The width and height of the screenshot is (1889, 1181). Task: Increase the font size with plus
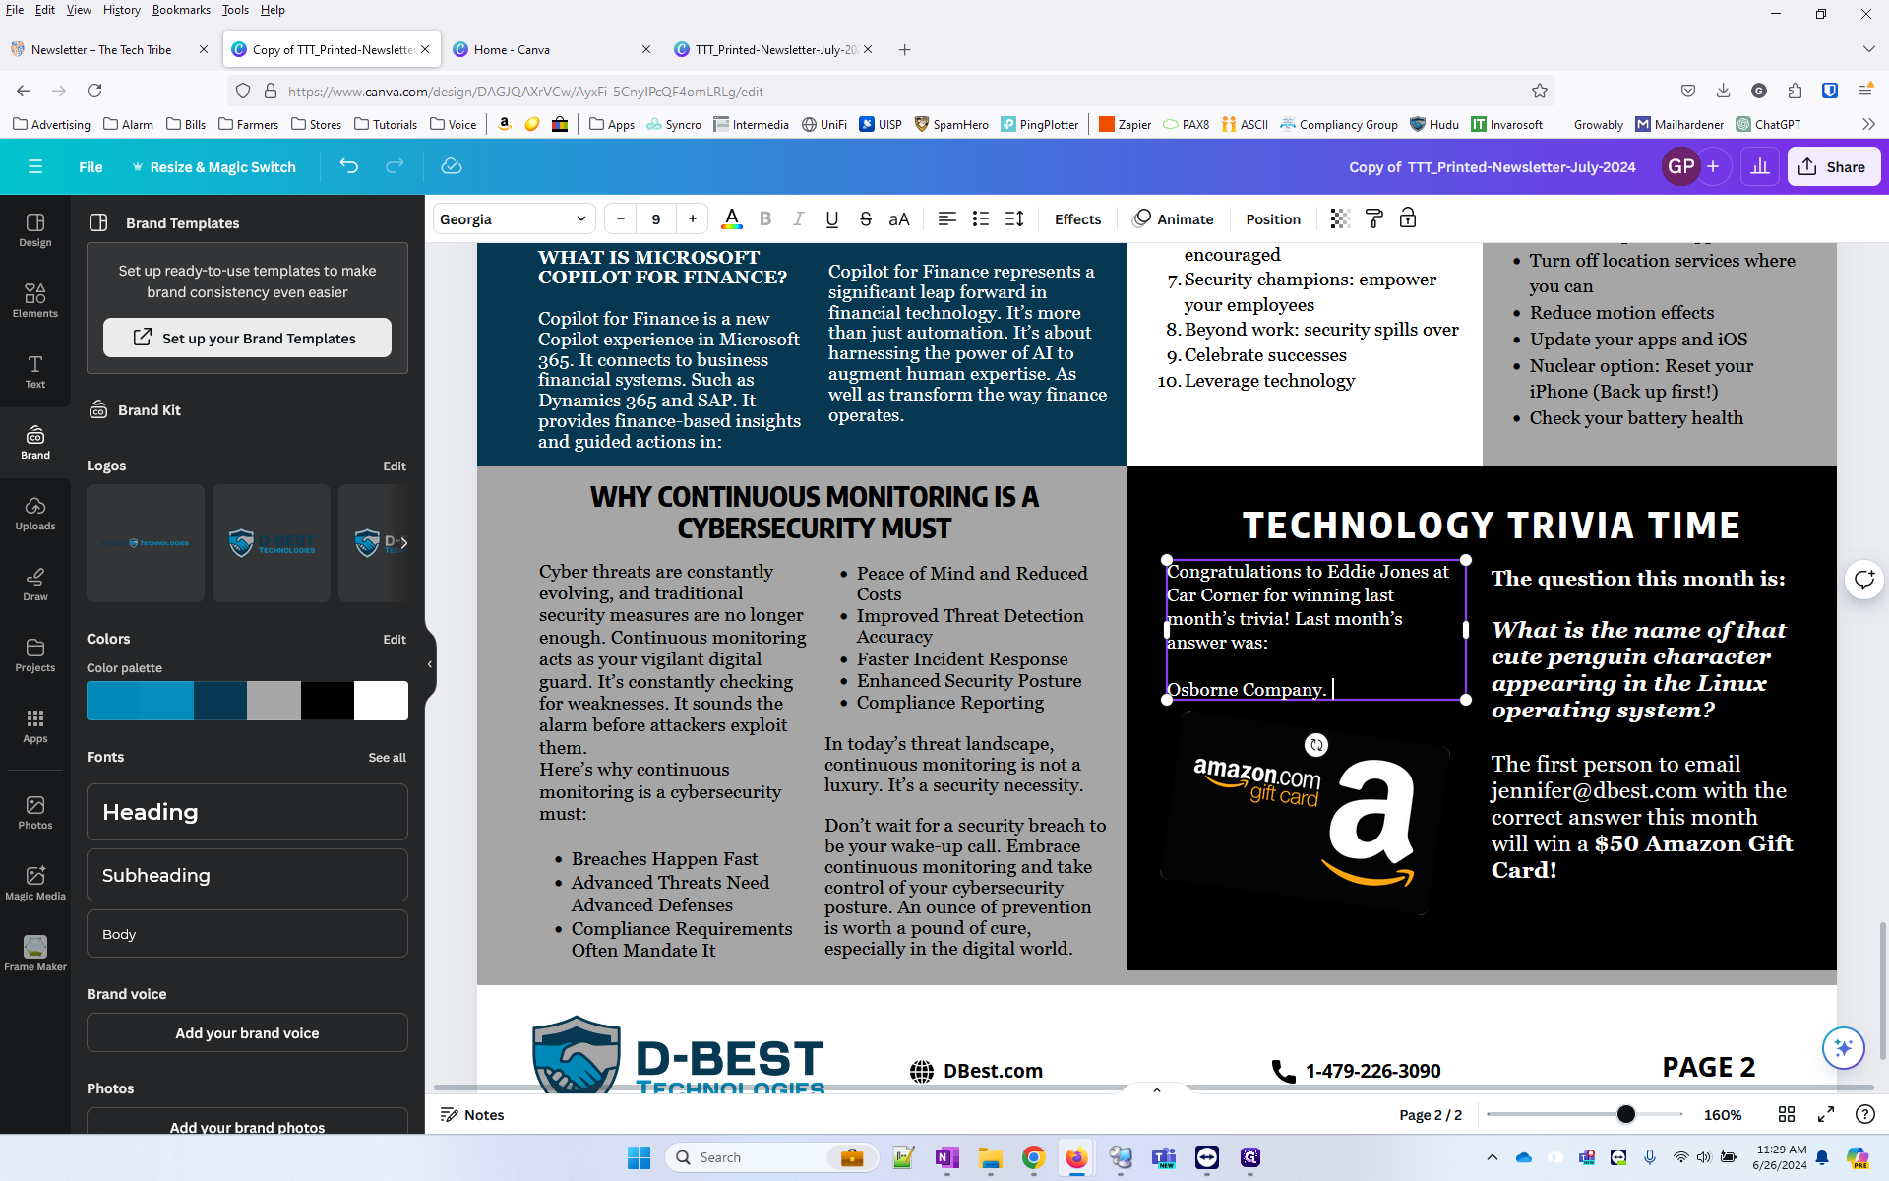[x=693, y=219]
